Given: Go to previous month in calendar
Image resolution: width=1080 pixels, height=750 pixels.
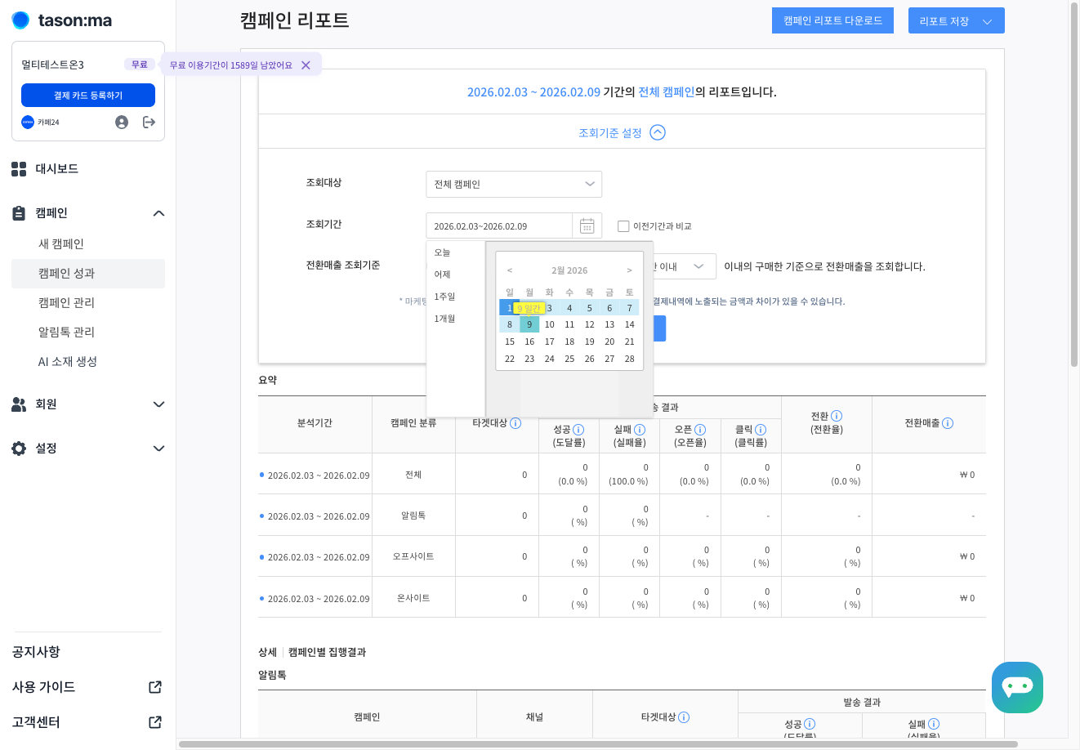Looking at the screenshot, I should click(510, 270).
